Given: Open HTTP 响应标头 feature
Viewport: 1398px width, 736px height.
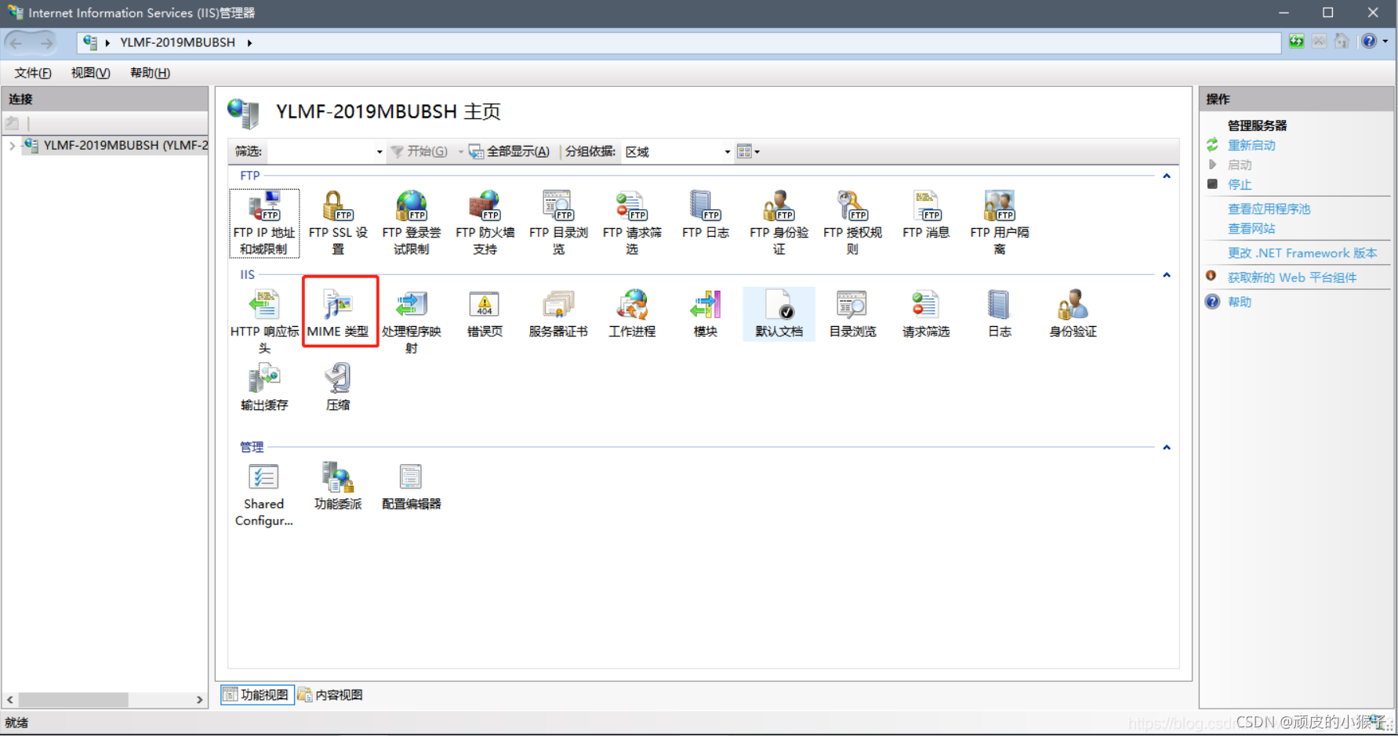Looking at the screenshot, I should click(x=264, y=322).
